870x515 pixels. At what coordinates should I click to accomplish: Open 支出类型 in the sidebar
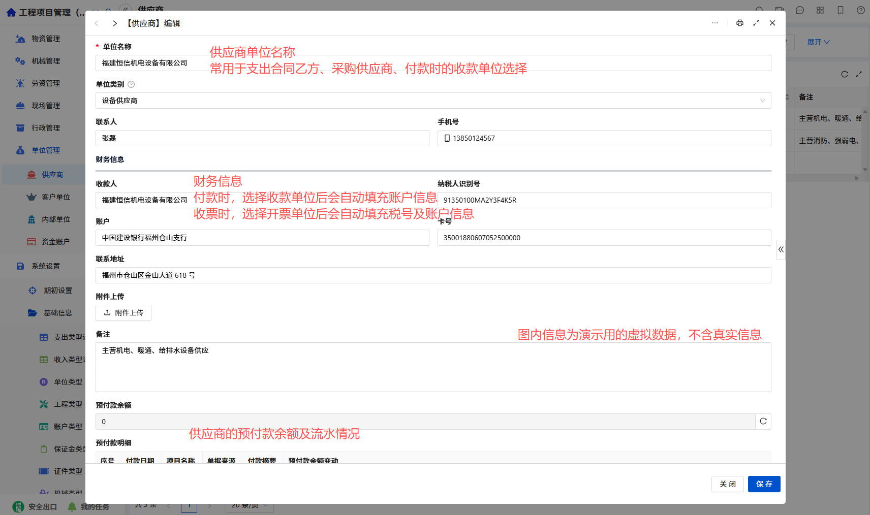(x=70, y=337)
